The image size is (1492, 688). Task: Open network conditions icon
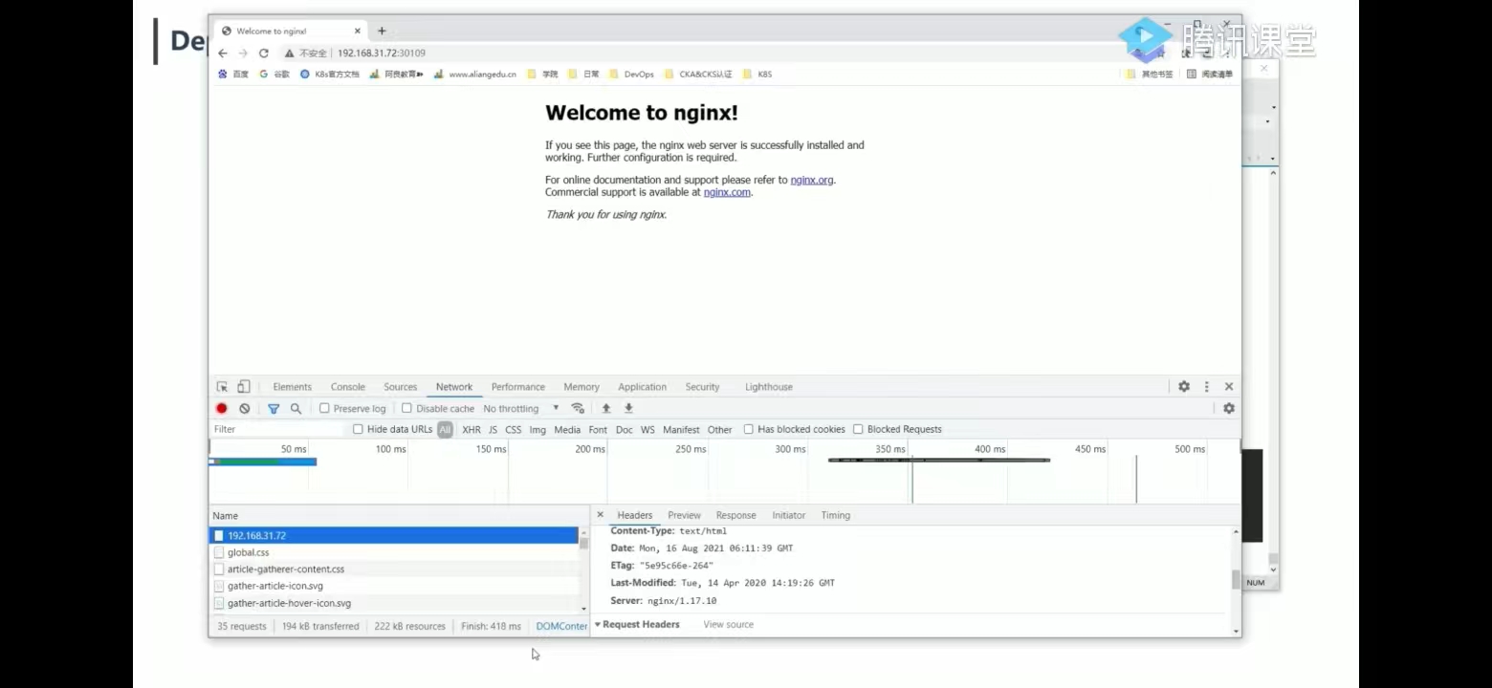(578, 409)
